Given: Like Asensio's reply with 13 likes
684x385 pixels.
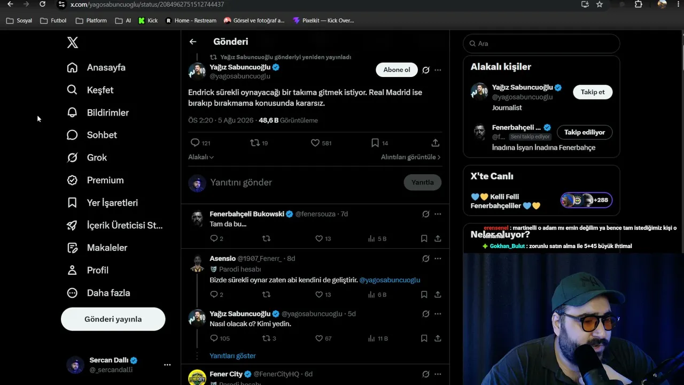Looking at the screenshot, I should click(319, 295).
